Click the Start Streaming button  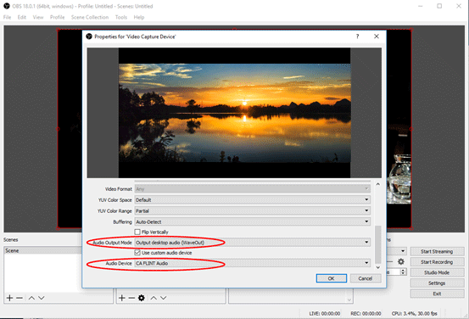pos(437,251)
